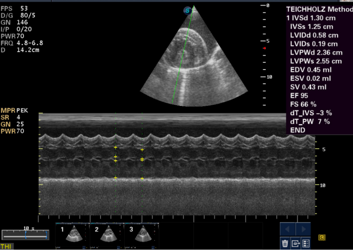This screenshot has width=353, height=250.
Task: Open the checklist report icon
Action: coord(306,243)
